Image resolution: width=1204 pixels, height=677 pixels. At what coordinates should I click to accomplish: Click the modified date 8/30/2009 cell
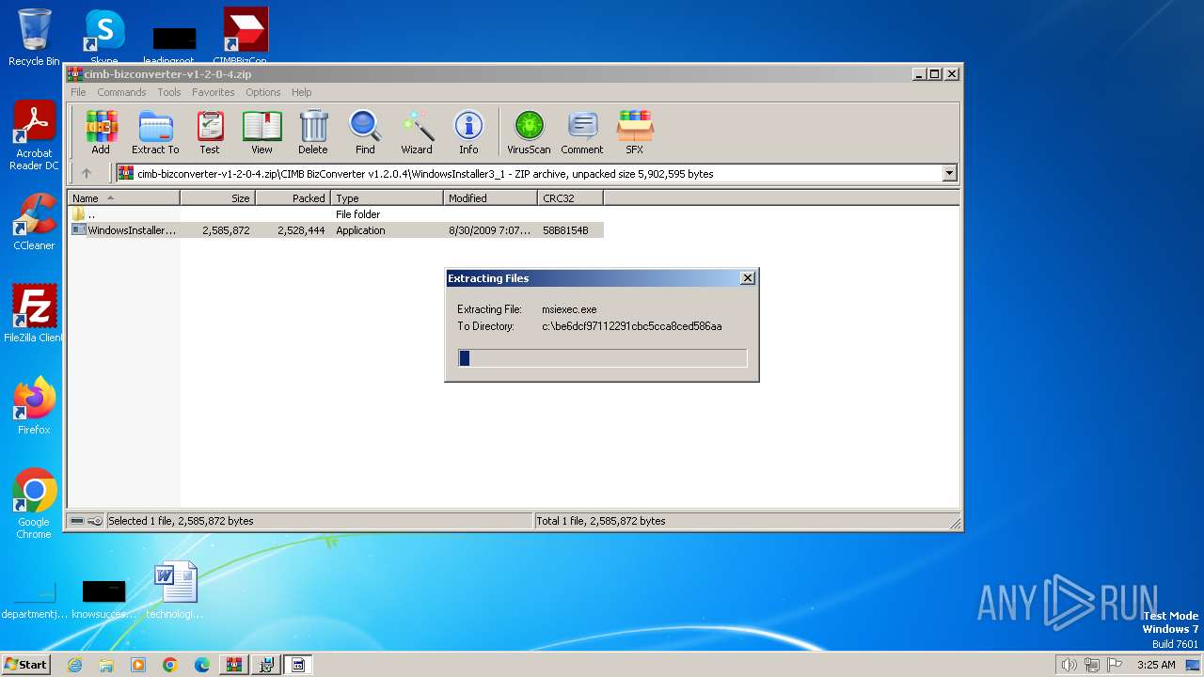pyautogui.click(x=489, y=230)
